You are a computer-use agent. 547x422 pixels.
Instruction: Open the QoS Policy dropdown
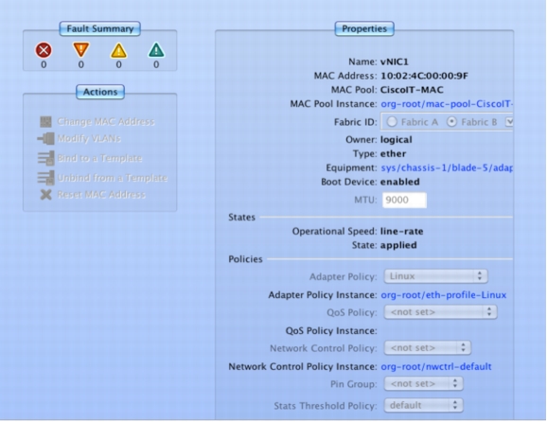[441, 312]
